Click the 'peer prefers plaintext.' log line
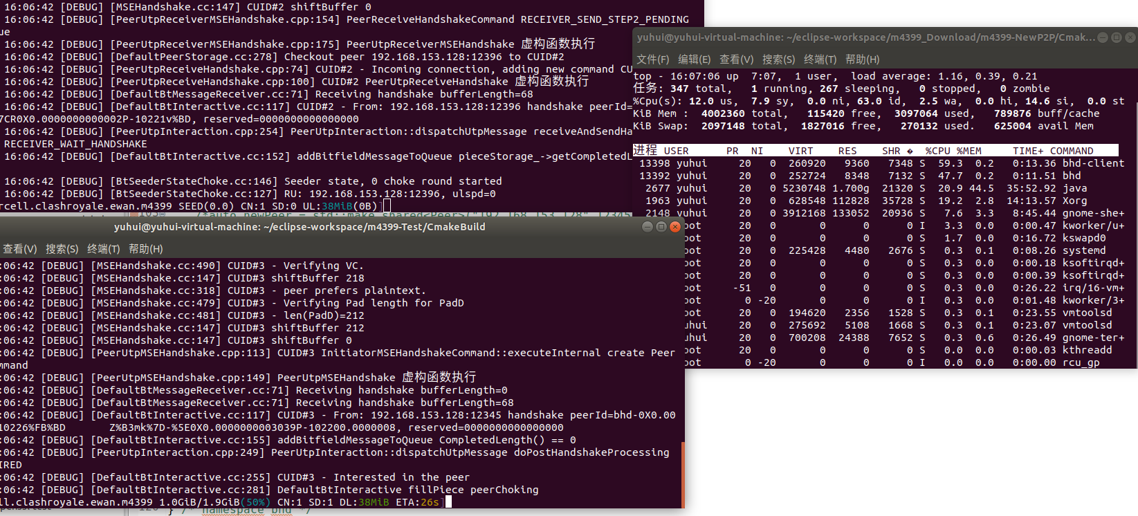 tap(354, 291)
